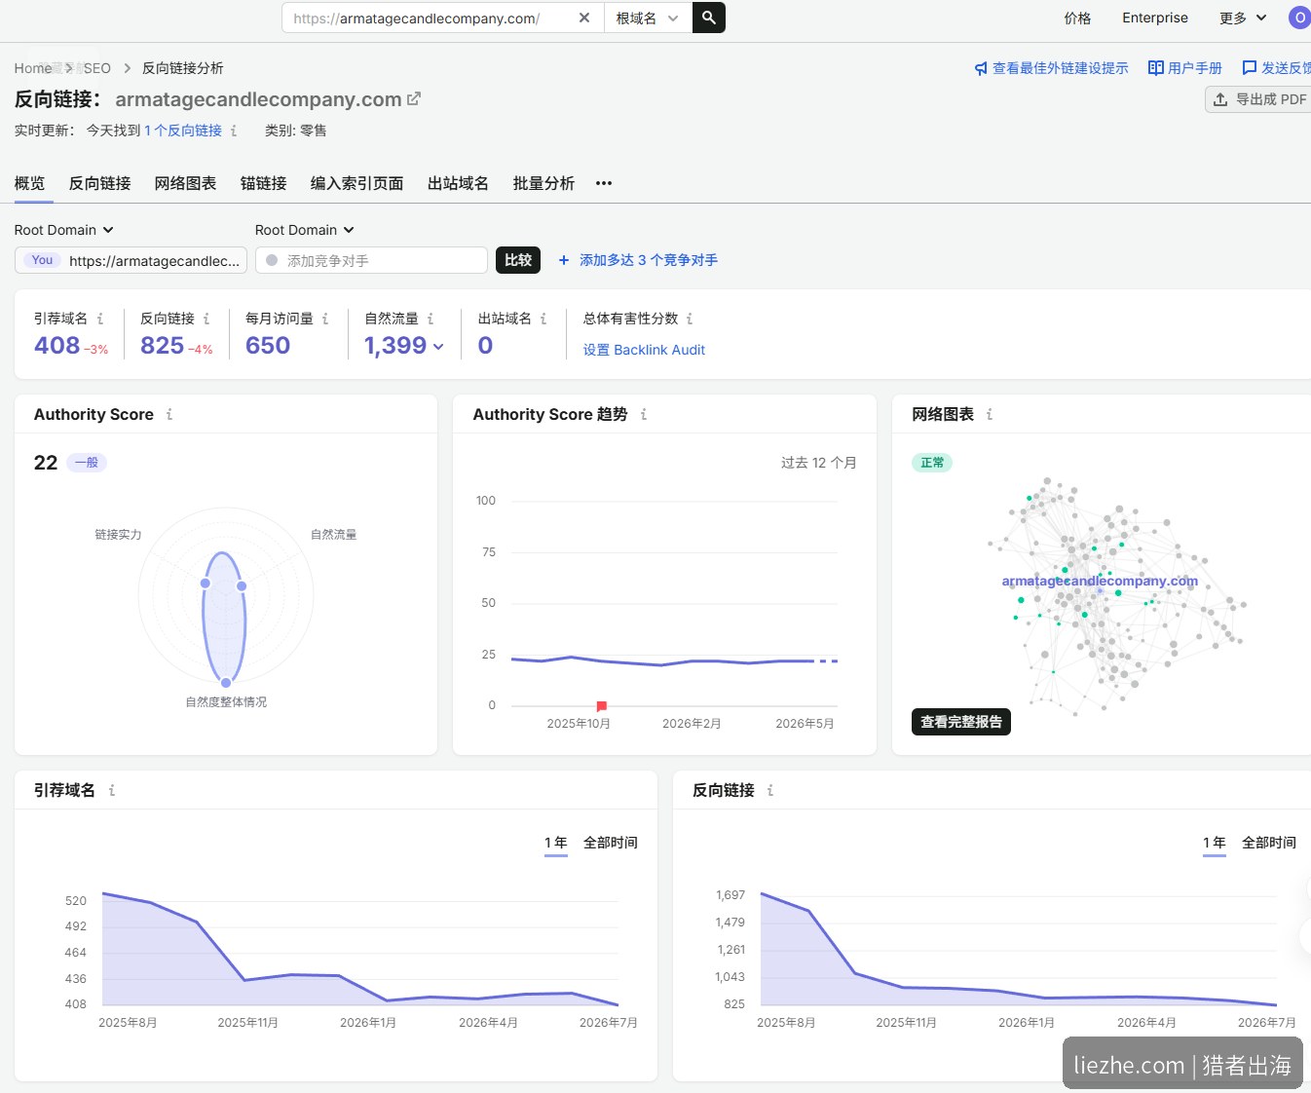Click the 408 引荐域名 value
The width and height of the screenshot is (1311, 1093).
pyautogui.click(x=57, y=346)
